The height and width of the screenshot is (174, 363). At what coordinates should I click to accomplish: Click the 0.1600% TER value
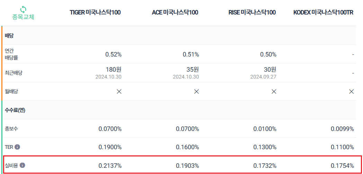(x=187, y=147)
